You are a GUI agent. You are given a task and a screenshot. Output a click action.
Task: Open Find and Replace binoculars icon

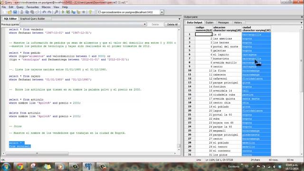[56, 12]
